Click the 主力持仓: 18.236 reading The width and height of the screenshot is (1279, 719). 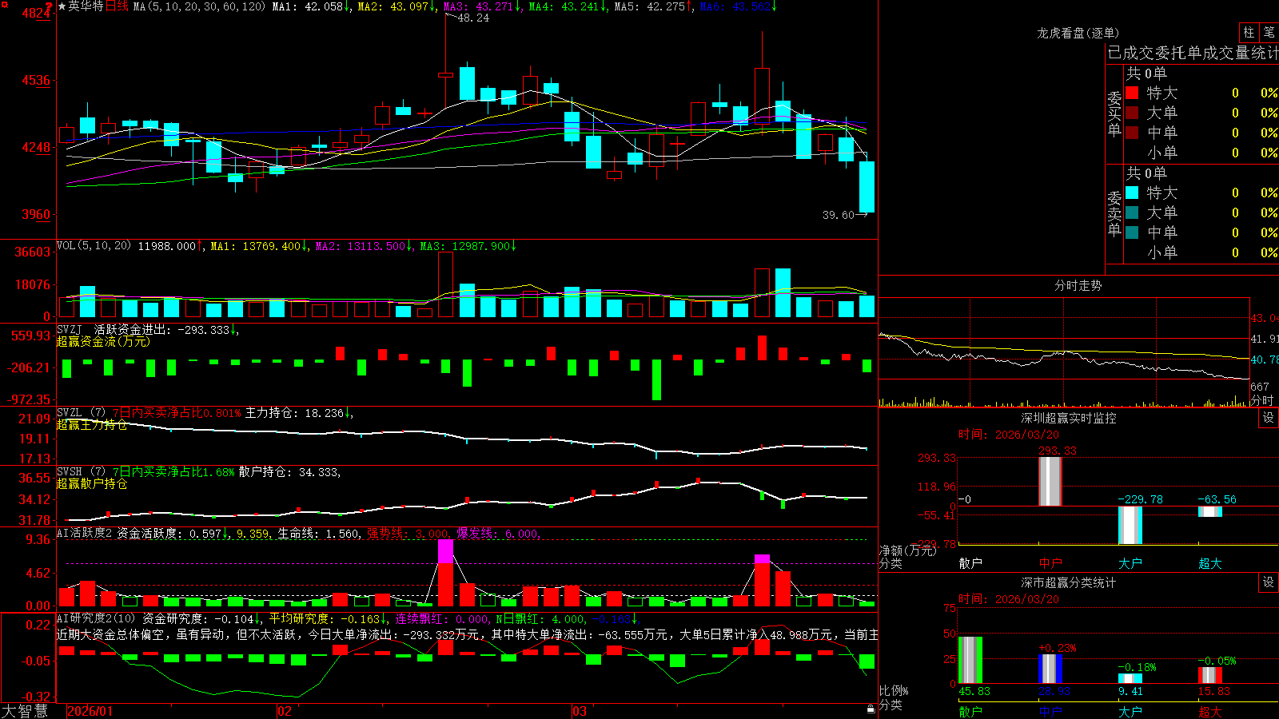point(294,413)
